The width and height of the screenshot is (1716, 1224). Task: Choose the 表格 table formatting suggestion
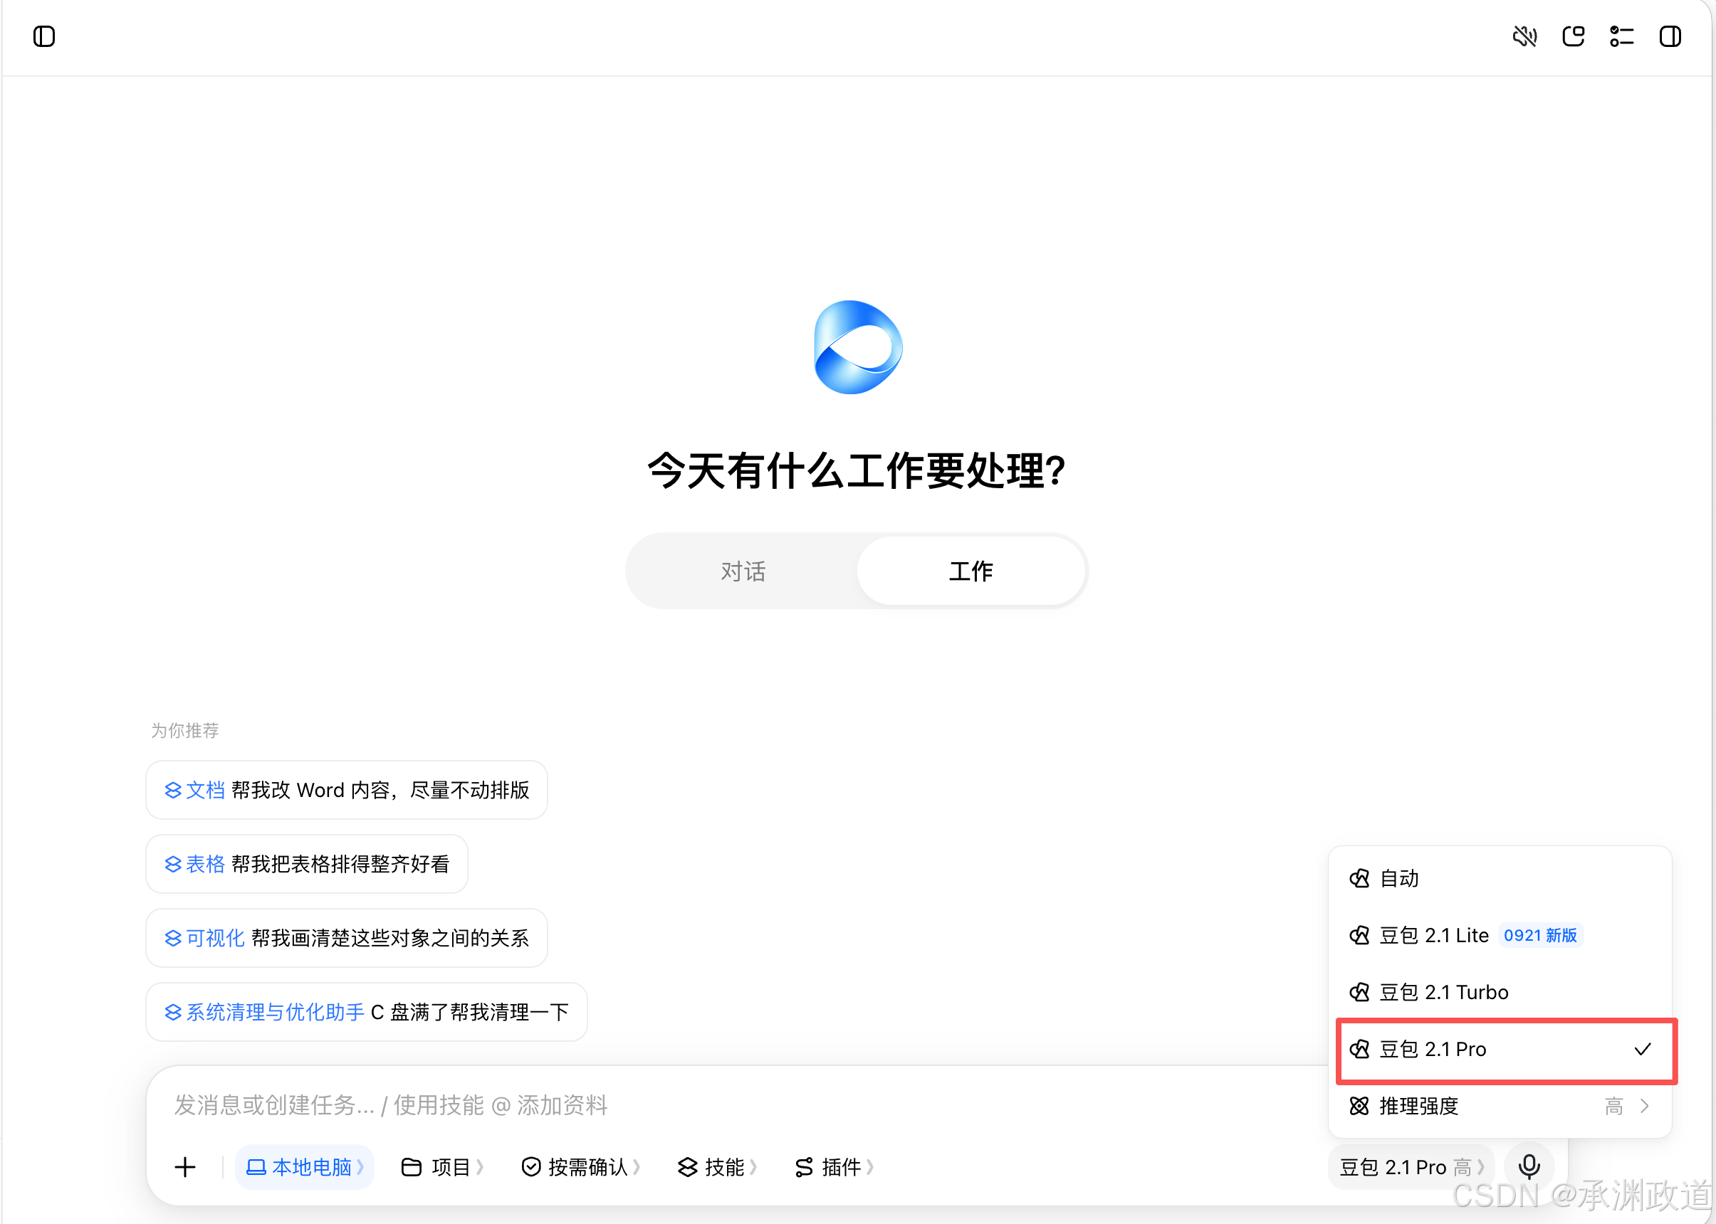(x=307, y=864)
